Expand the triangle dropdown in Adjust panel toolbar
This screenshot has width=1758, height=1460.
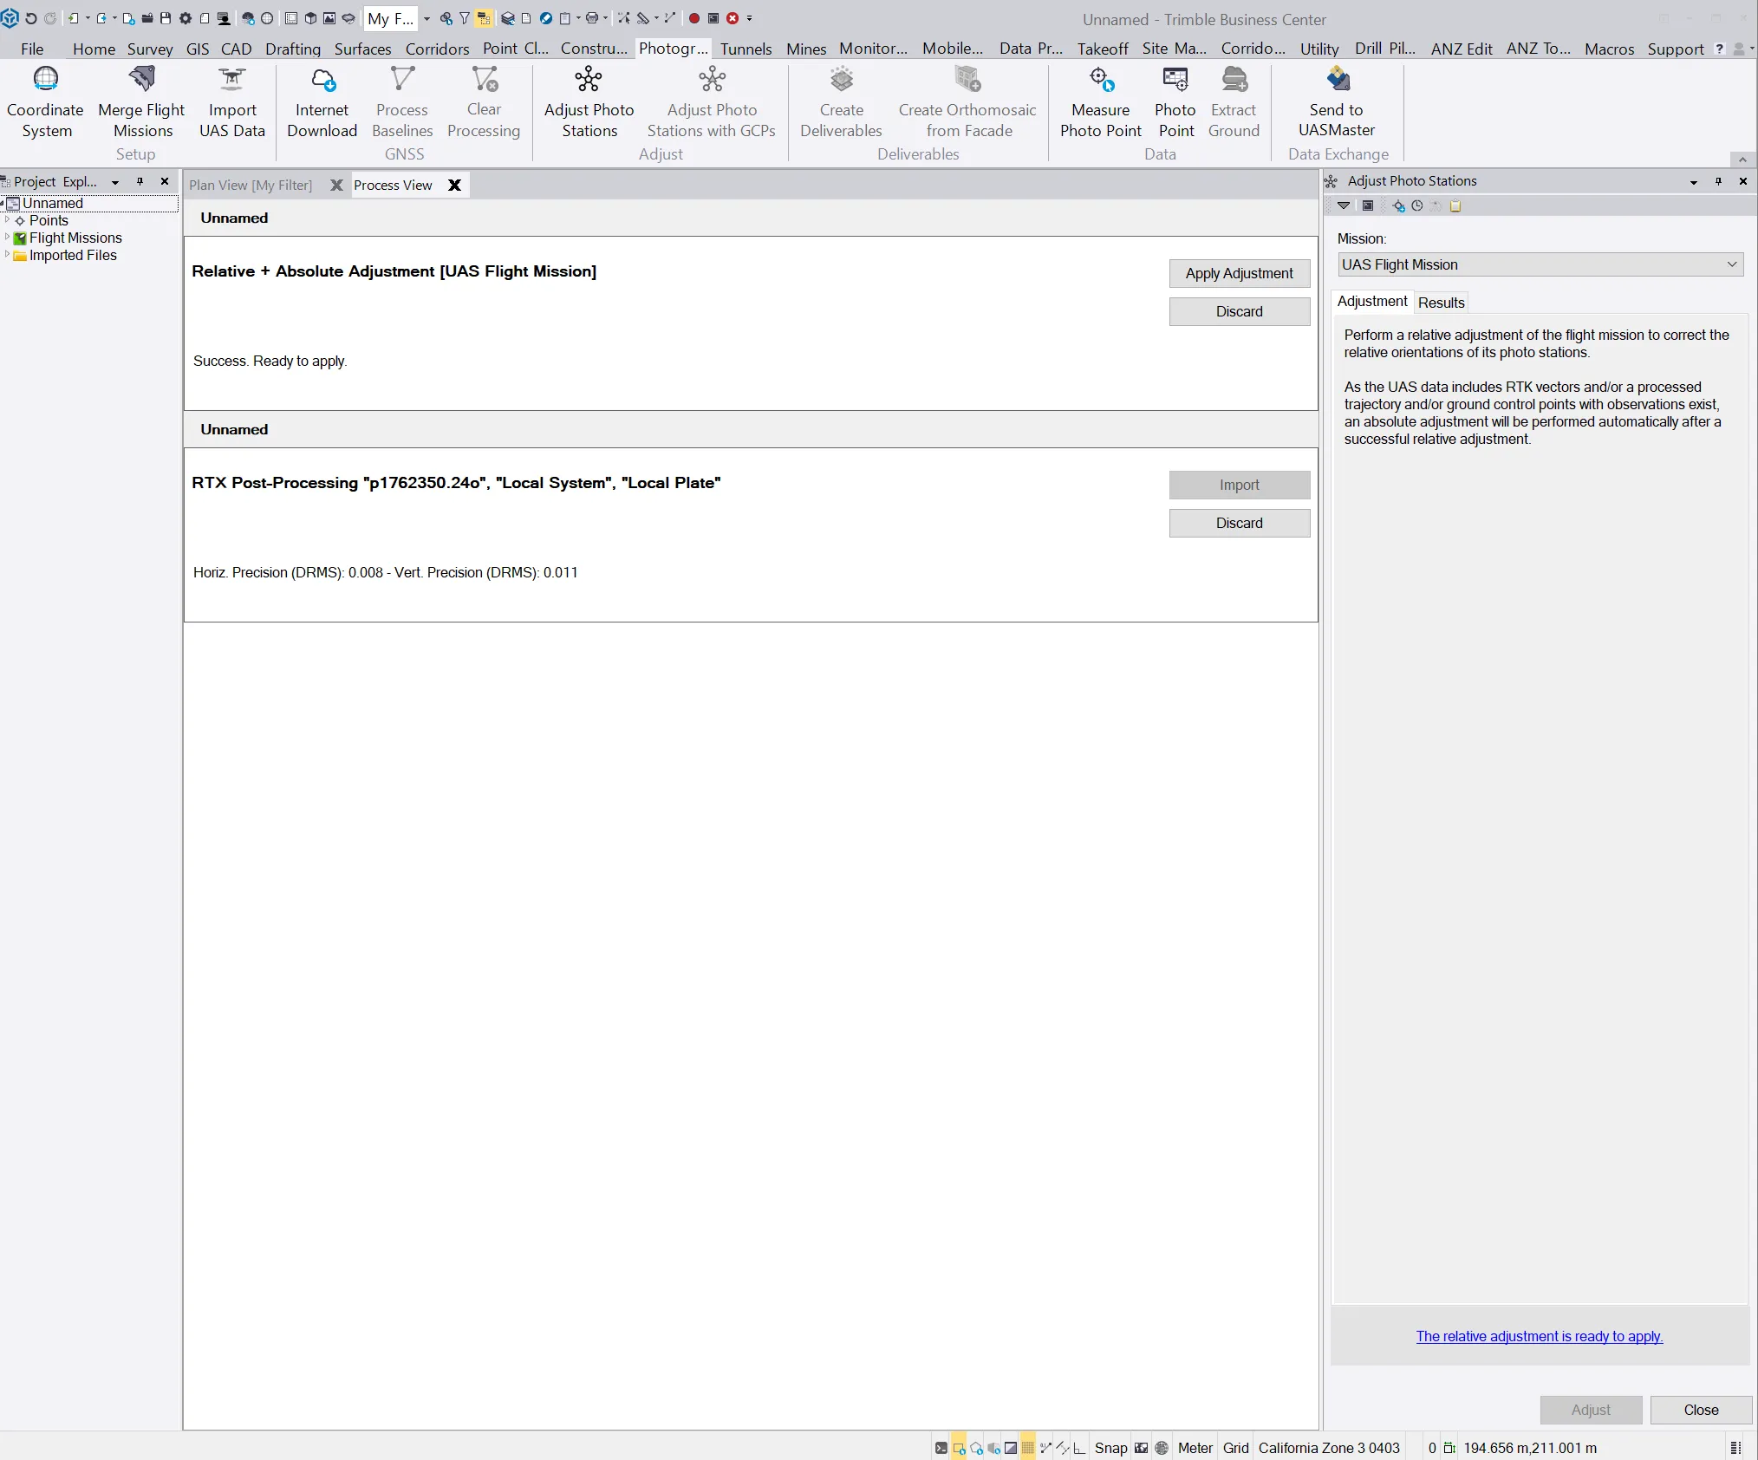pos(1344,206)
